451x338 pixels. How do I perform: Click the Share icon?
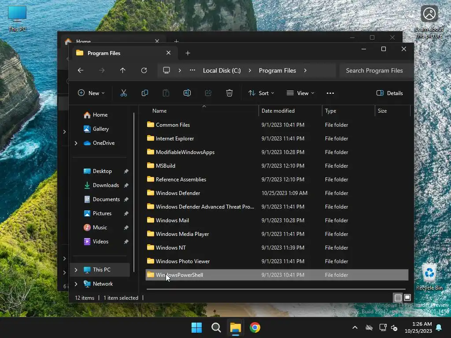point(208,93)
